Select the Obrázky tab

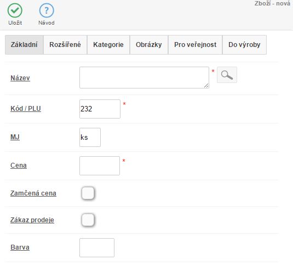pos(149,45)
